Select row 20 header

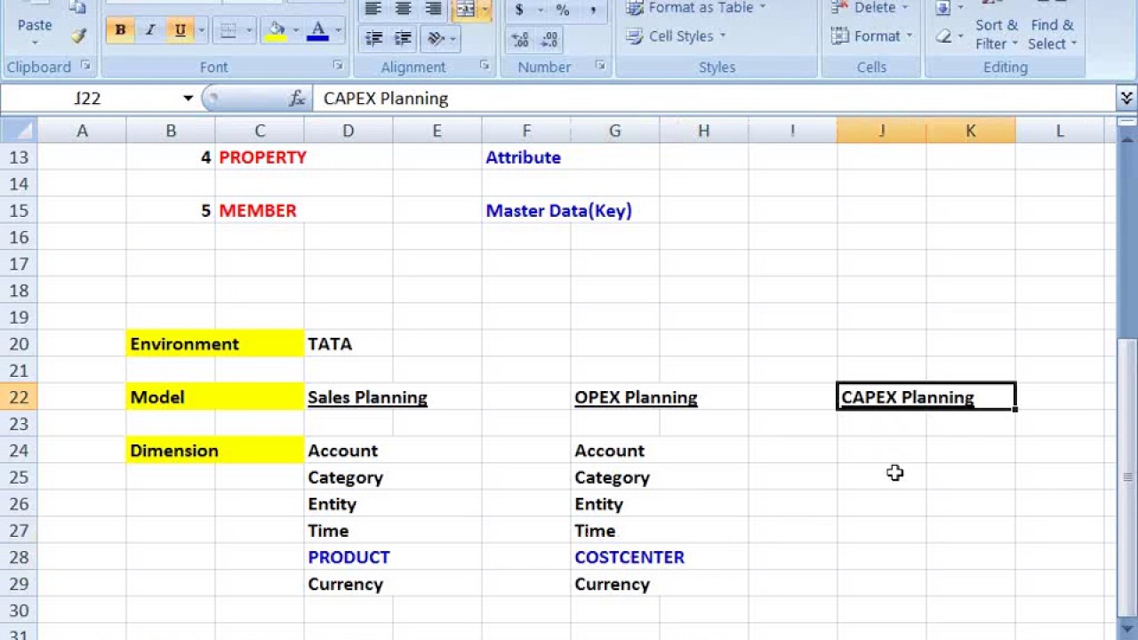click(19, 344)
